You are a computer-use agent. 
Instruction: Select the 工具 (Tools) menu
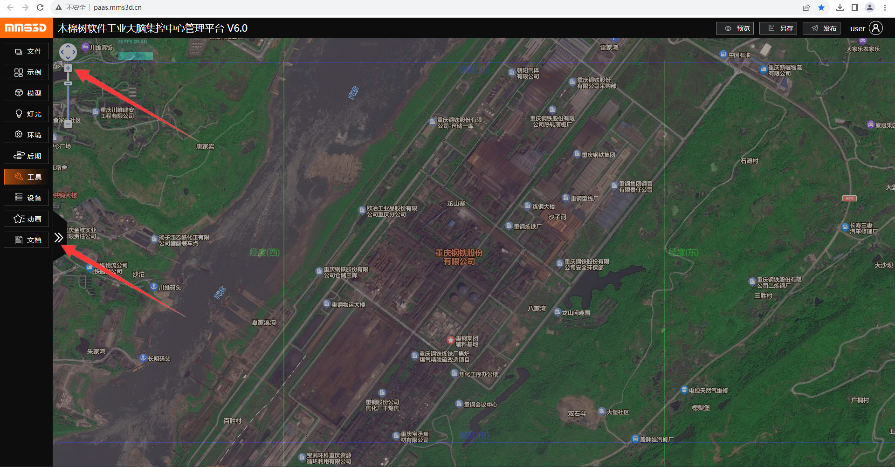(27, 177)
